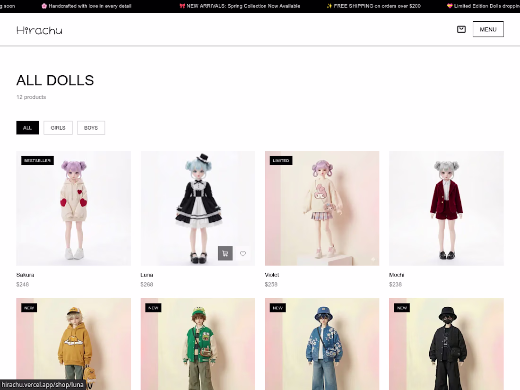The width and height of the screenshot is (520, 390).
Task: Open the doll in black outfit with mask
Action: coord(446,344)
